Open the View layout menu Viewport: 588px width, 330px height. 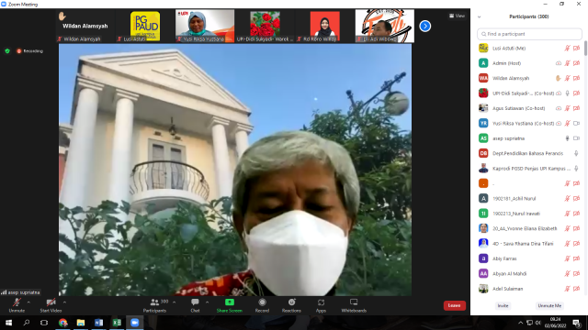(x=458, y=16)
